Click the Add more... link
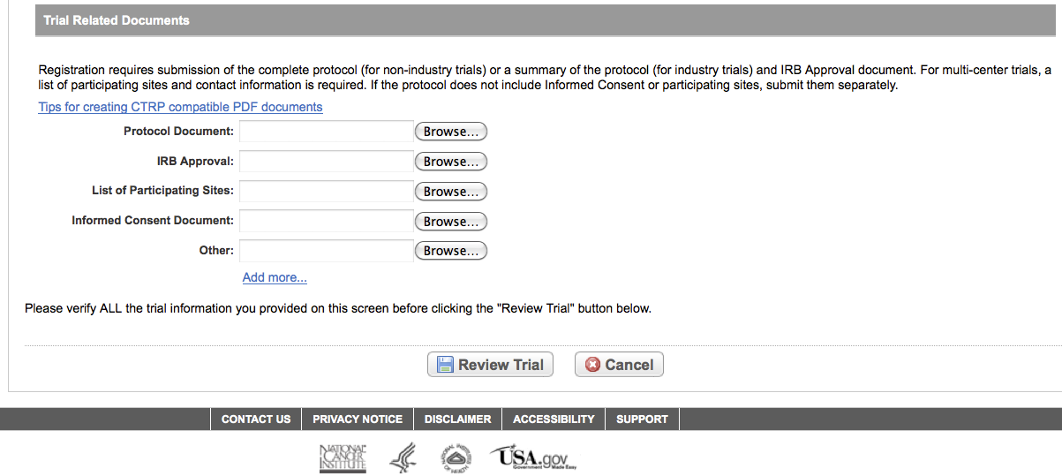1062x476 pixels. (275, 277)
